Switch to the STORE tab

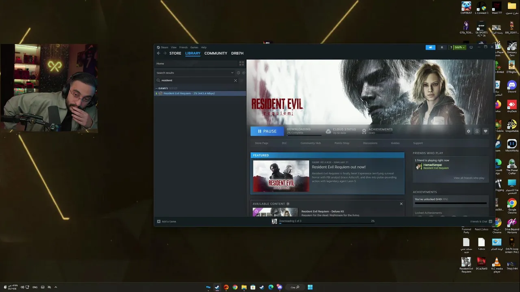coord(175,53)
